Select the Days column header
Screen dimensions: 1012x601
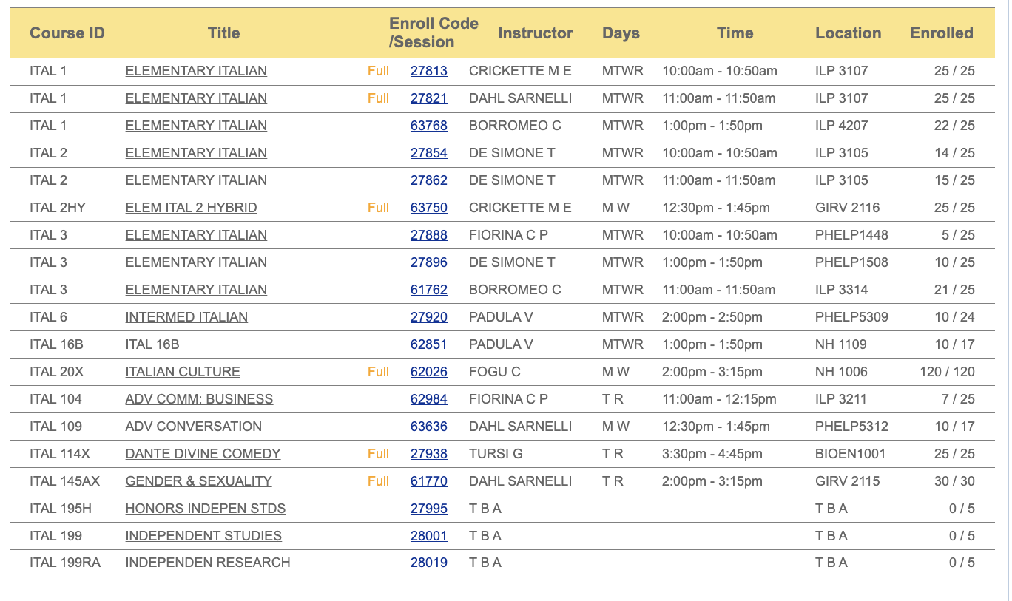[x=621, y=33]
